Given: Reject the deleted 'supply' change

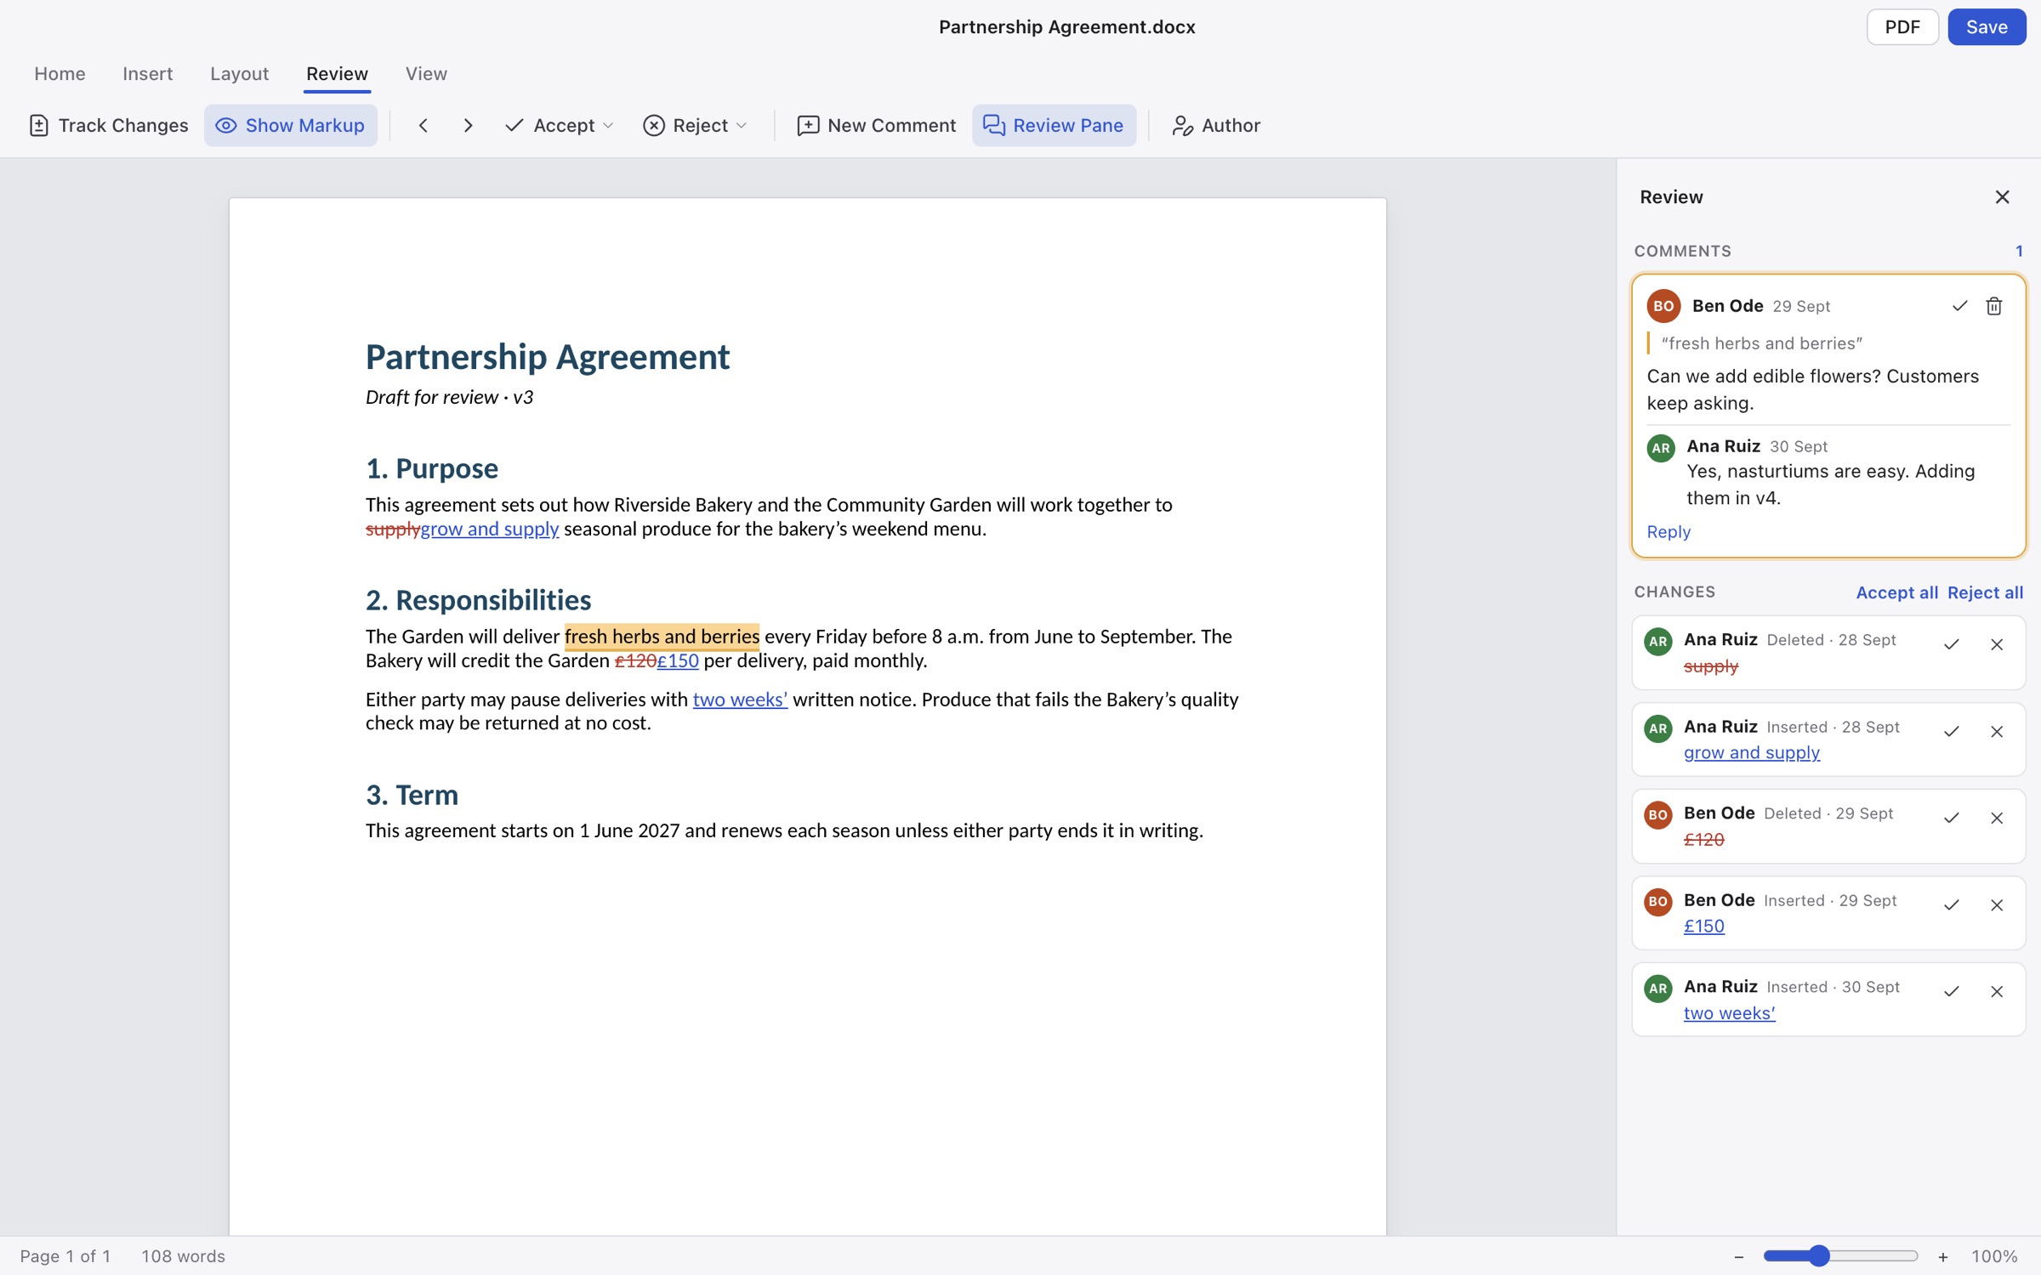Looking at the screenshot, I should point(1997,644).
